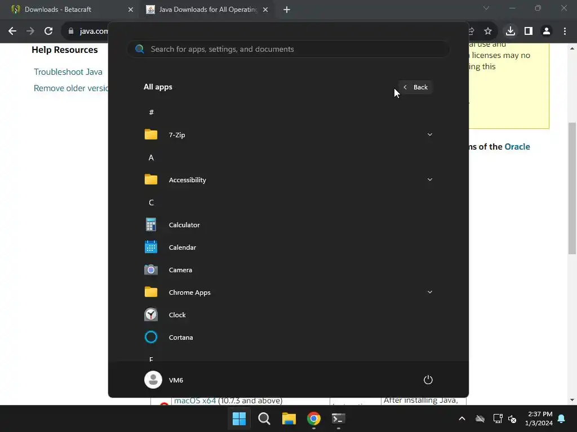
Task: Go forward in Chrome
Action: click(30, 31)
